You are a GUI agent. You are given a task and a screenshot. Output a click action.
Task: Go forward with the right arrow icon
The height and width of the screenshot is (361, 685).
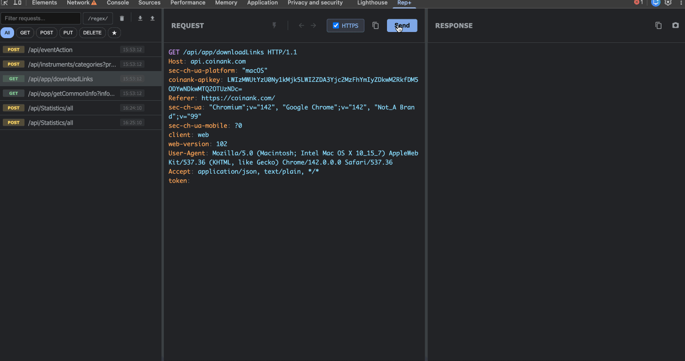tap(314, 25)
